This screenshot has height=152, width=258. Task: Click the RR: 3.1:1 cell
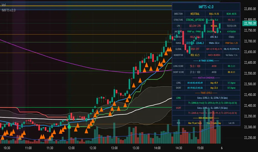tap(231, 66)
